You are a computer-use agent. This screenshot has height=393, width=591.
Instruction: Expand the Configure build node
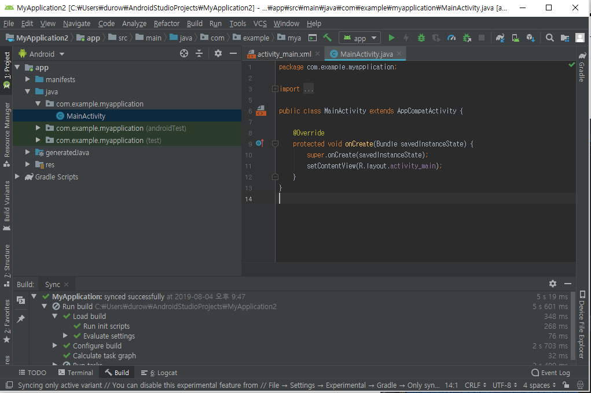pos(55,345)
